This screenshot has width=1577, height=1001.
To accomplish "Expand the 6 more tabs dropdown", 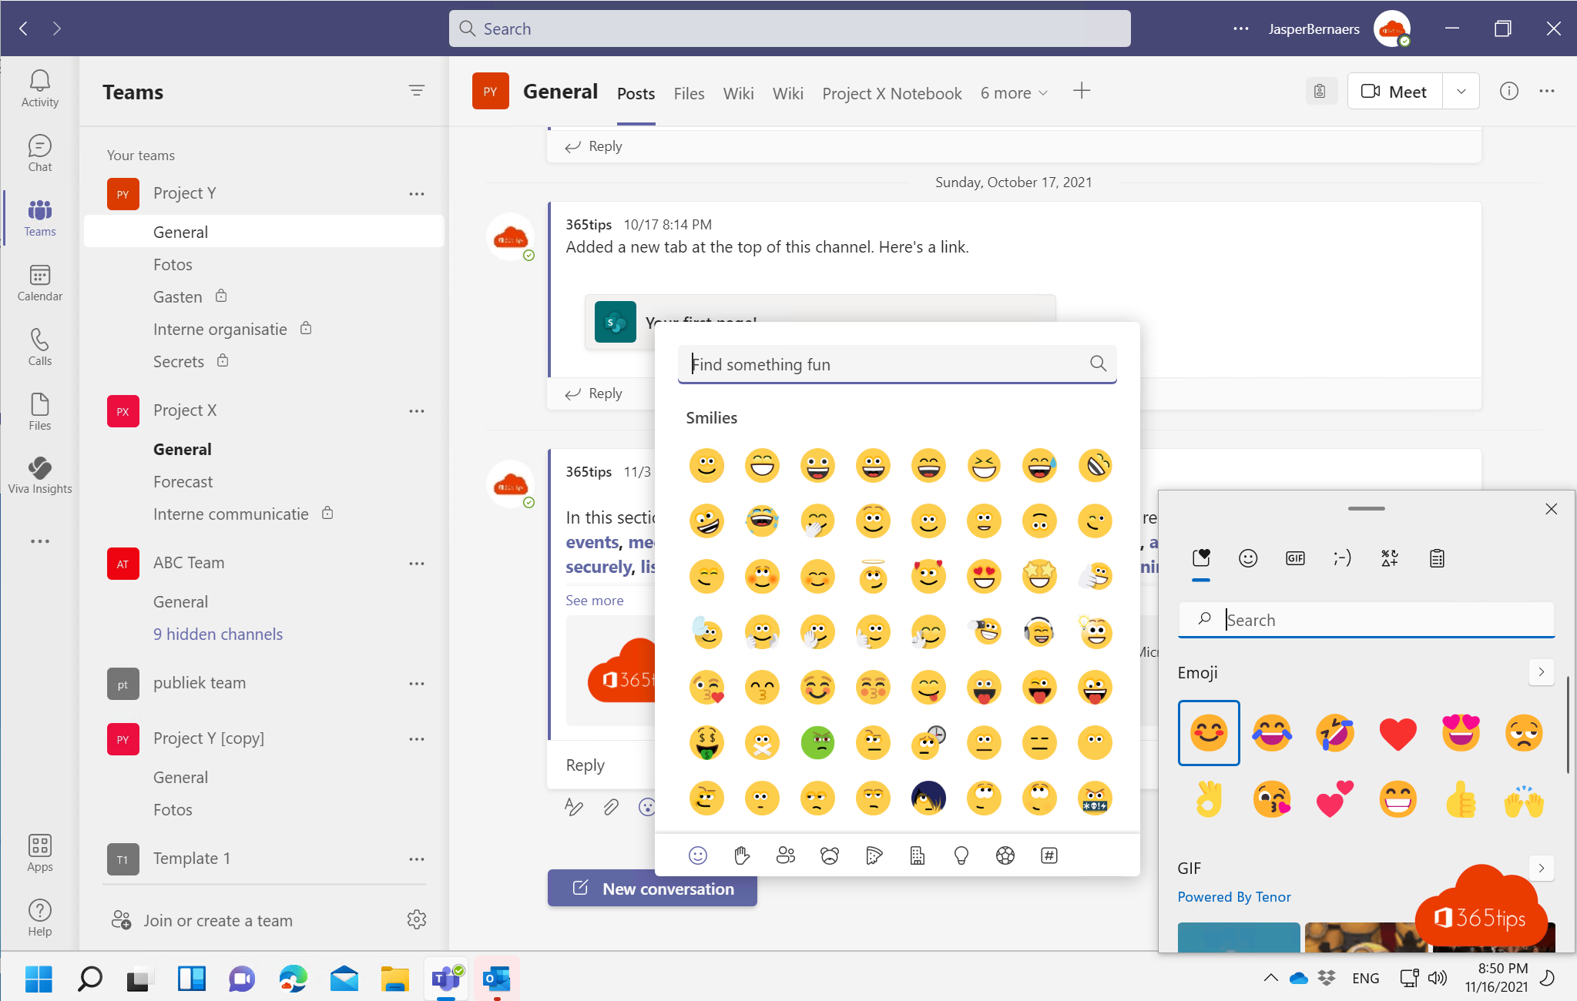I will (1014, 93).
